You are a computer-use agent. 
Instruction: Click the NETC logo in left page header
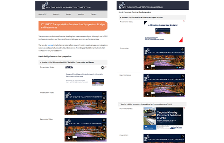(x=66, y=6)
